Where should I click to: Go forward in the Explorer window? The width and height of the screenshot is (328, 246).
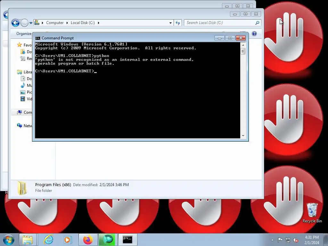click(x=24, y=23)
